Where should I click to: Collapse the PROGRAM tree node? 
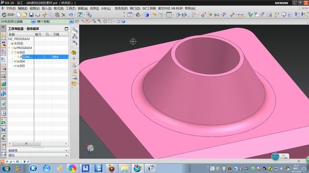(9, 48)
